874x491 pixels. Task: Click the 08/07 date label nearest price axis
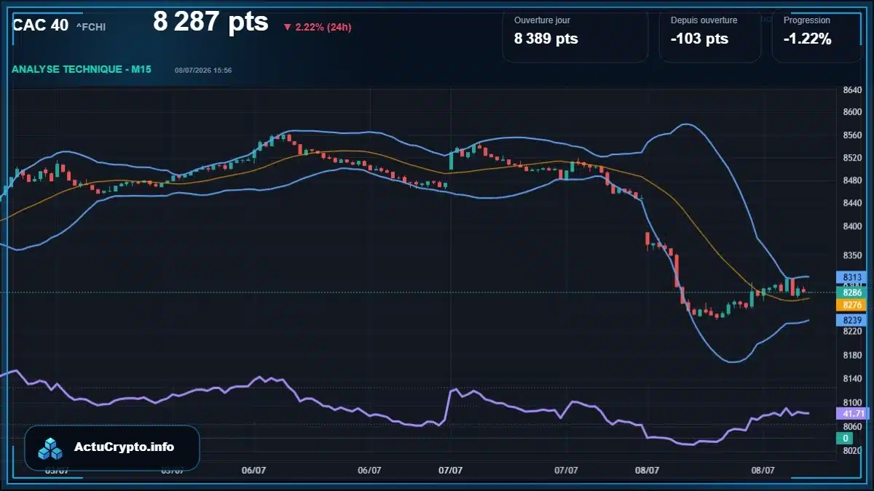tap(763, 470)
